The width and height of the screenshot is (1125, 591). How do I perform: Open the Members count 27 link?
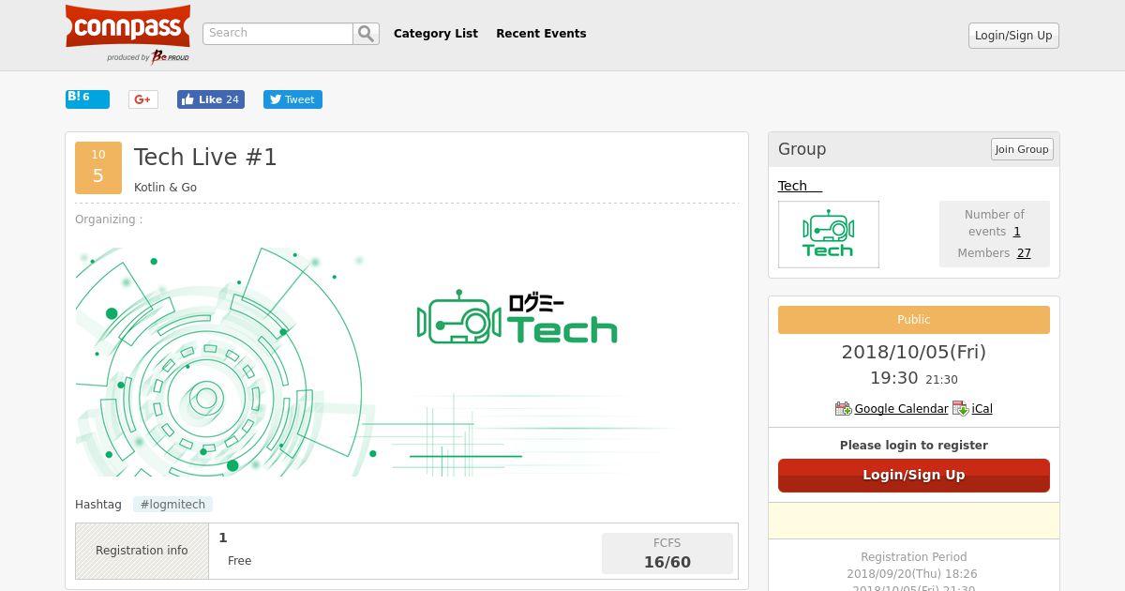pos(1024,253)
